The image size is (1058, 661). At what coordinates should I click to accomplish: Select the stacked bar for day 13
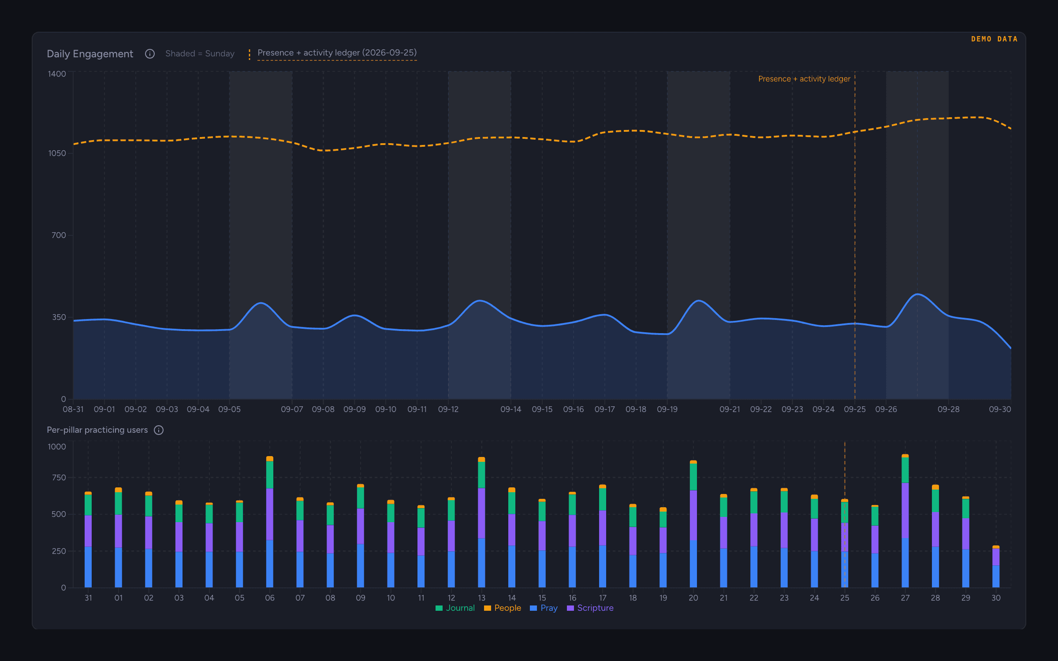481,523
